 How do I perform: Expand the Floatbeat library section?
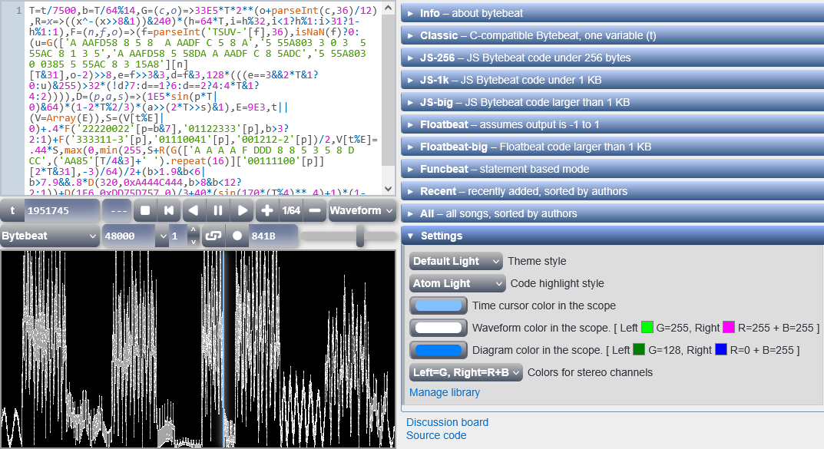(x=611, y=124)
